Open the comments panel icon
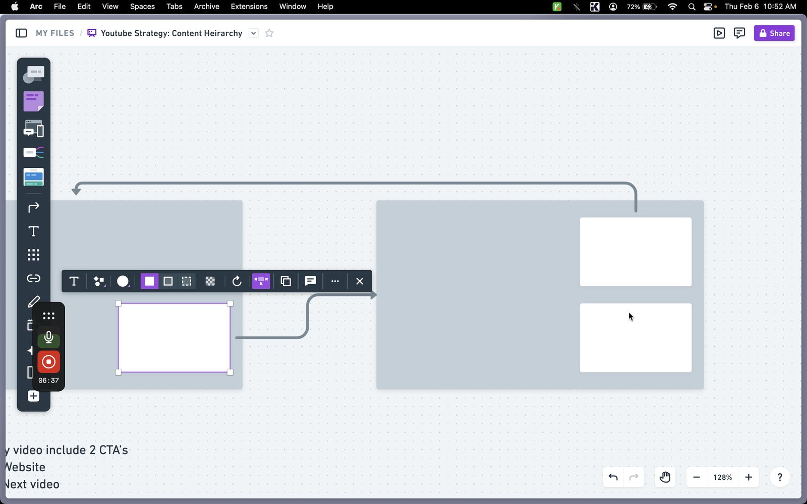Screen dimensions: 807x504 point(739,33)
